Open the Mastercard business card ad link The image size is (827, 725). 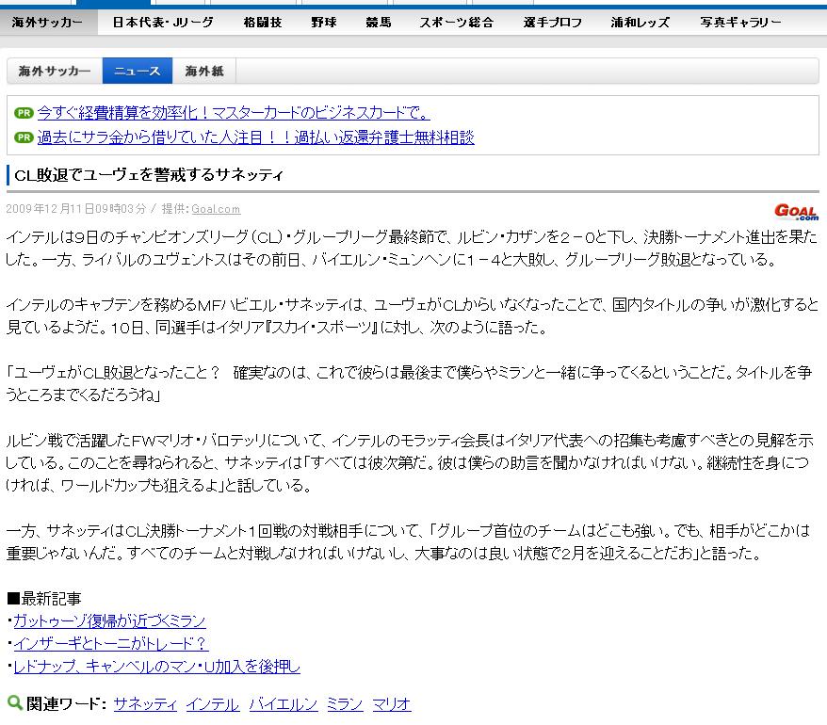coord(234,112)
